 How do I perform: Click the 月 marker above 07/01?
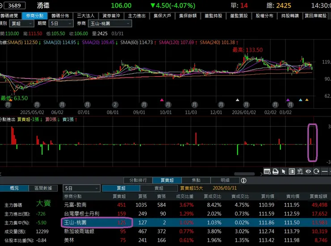87,105
